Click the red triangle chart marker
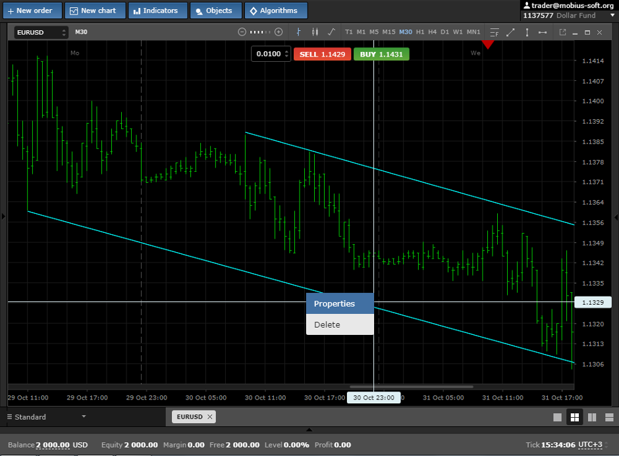Viewport: 619px width, 456px height. [488, 44]
